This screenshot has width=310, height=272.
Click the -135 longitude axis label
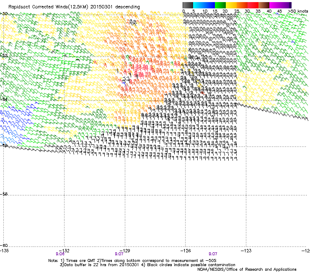[4, 251]
